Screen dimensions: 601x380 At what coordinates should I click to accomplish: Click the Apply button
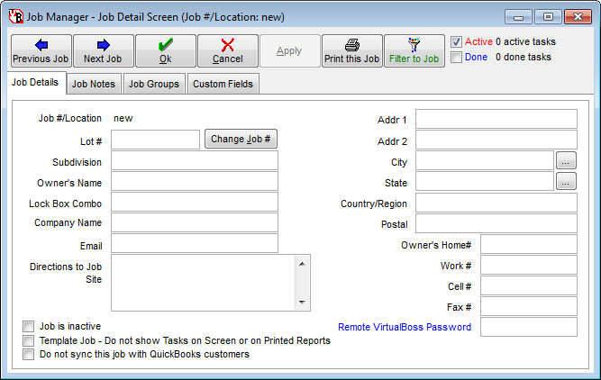coord(290,51)
